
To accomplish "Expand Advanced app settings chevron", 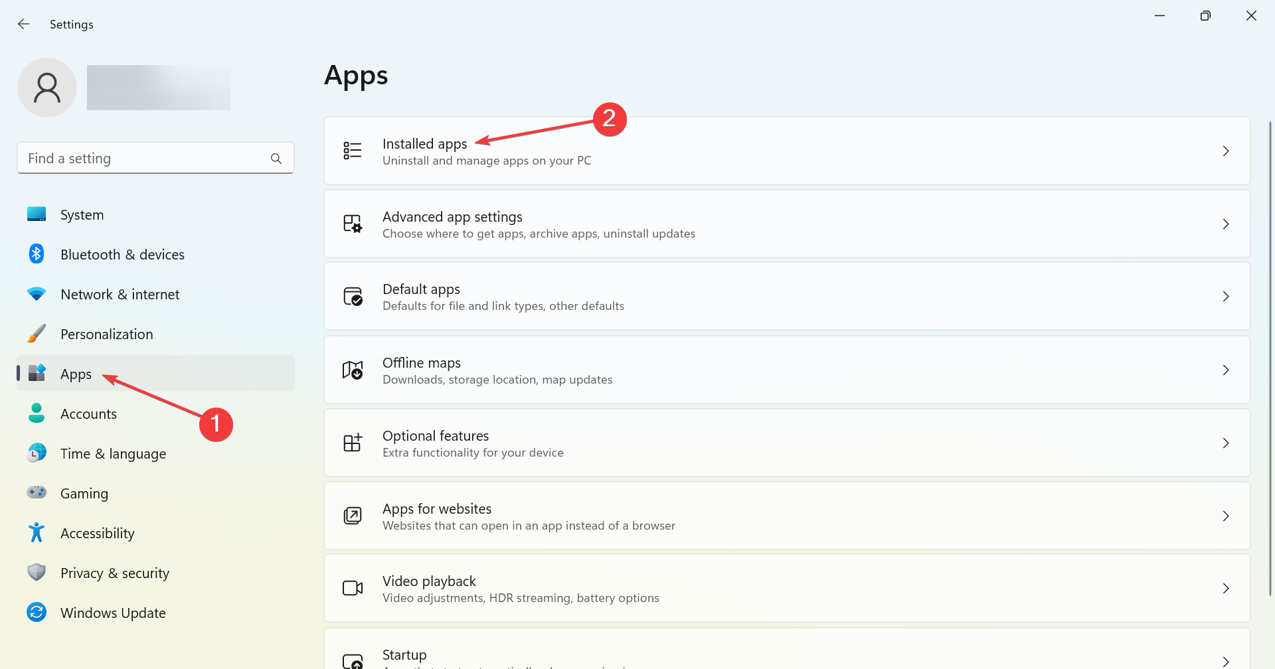I will 1226,224.
